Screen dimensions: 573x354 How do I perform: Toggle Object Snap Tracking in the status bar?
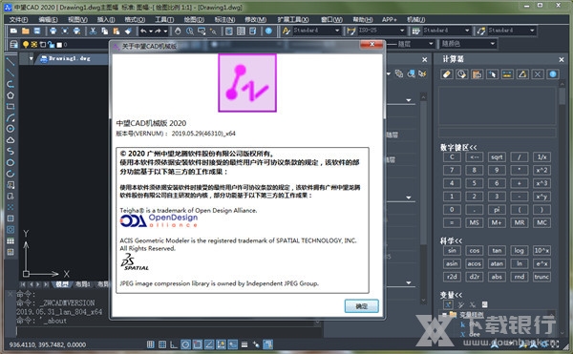(209, 344)
